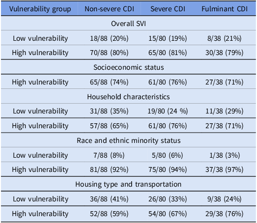Select the Socioeconomic status section heading

(129, 67)
